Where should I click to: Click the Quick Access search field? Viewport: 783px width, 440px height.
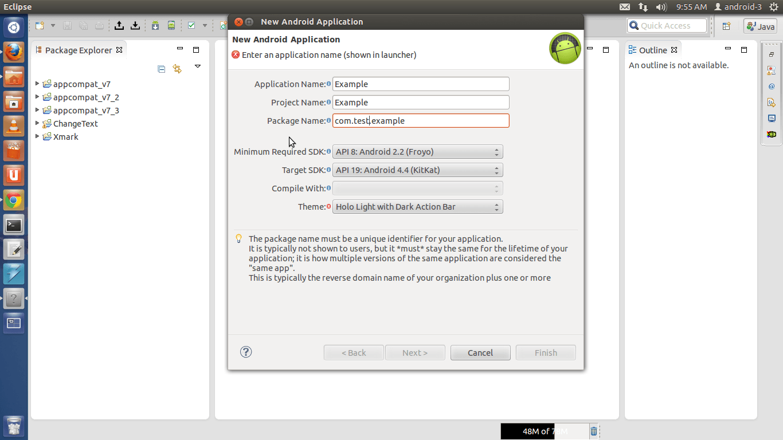click(667, 26)
